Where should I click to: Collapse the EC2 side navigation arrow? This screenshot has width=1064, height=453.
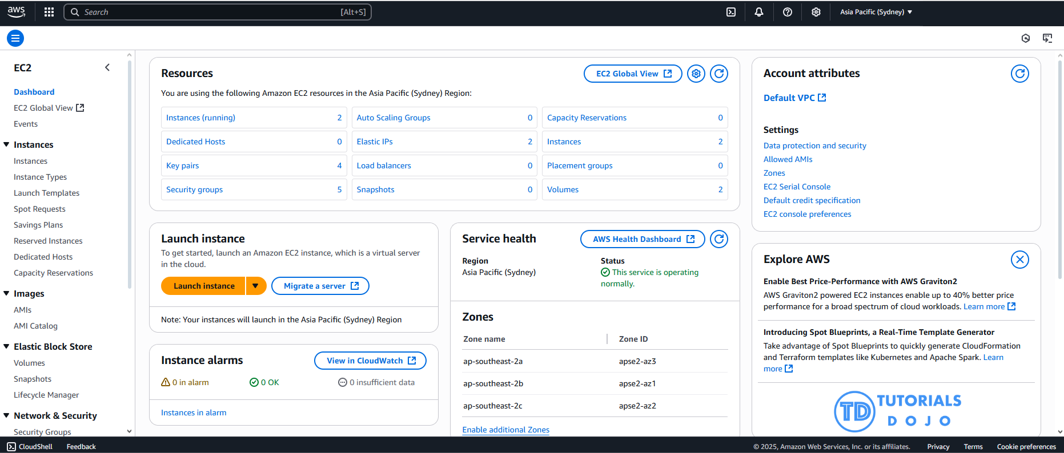coord(107,67)
